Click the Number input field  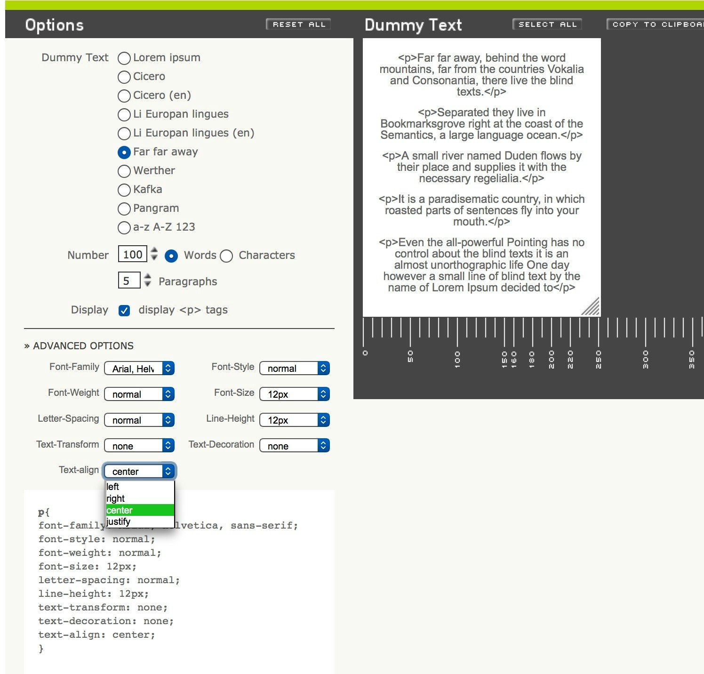133,255
